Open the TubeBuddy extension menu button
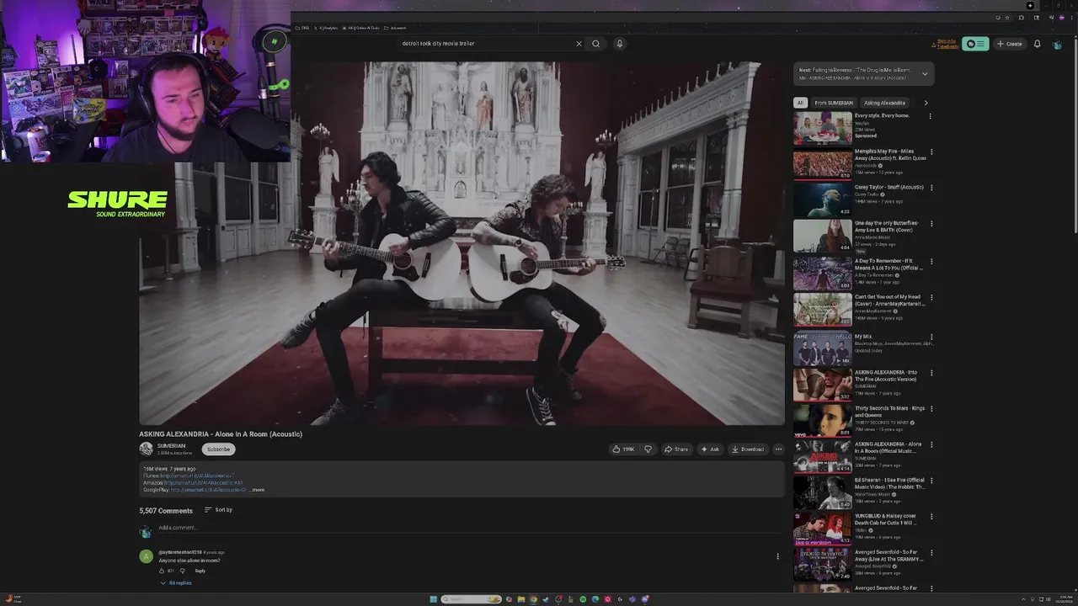1078x606 pixels. [975, 44]
